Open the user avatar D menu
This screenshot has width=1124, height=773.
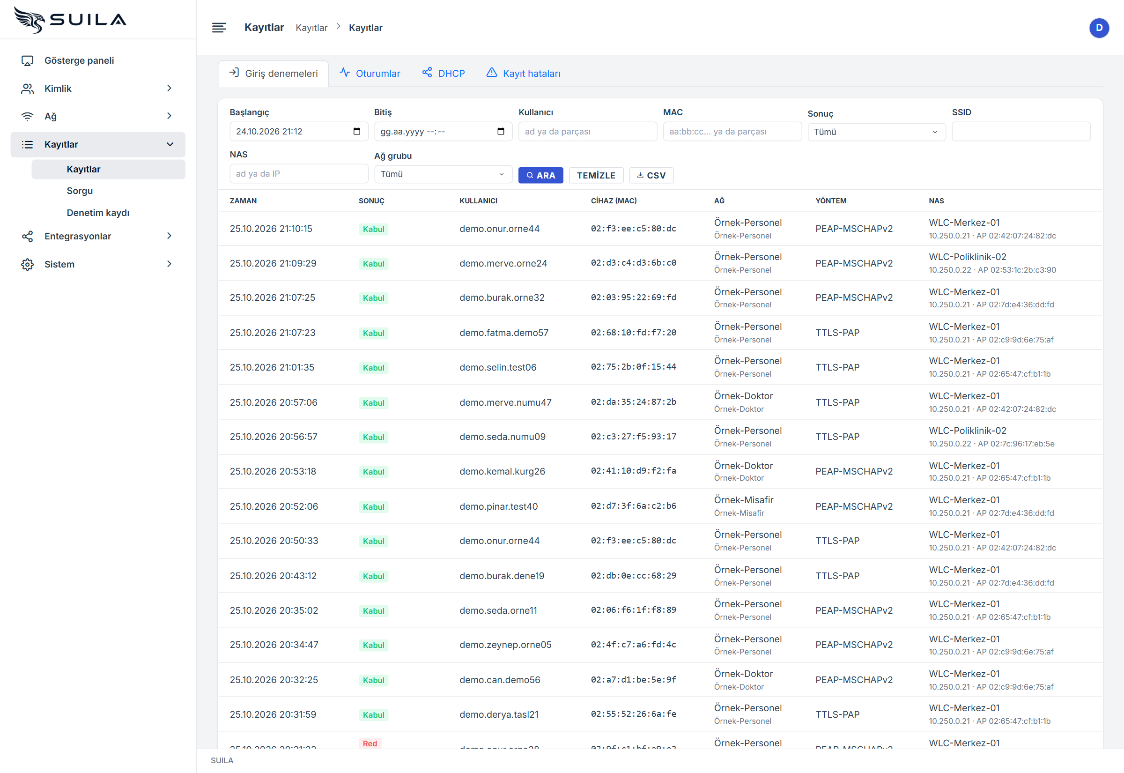[x=1099, y=28]
